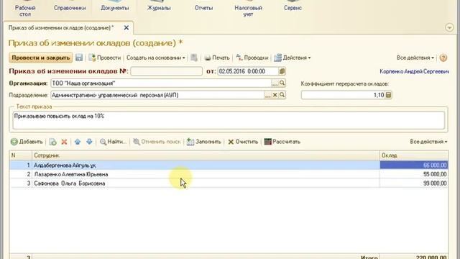The image size is (460, 259).
Task: Click the Сотрудник column header
Action: (x=206, y=155)
